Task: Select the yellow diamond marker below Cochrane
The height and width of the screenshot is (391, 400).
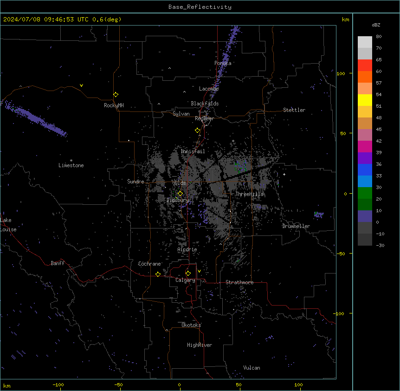Action: tap(158, 274)
